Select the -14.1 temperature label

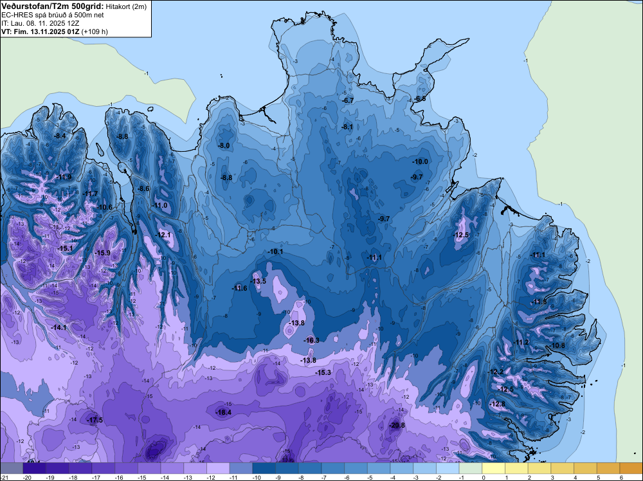tap(59, 327)
